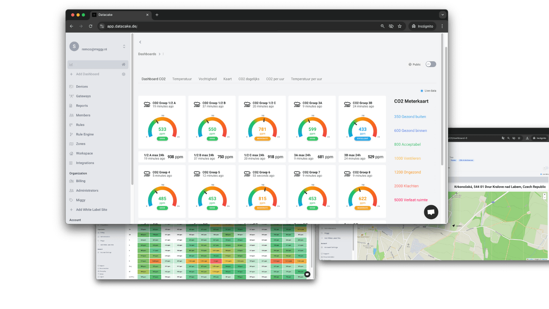The image size is (549, 309).
Task: Select the Dashboard CO2 tab
Action: click(154, 79)
